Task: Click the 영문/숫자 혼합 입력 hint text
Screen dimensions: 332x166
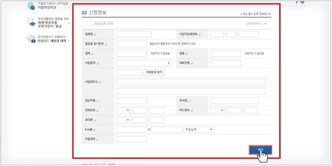Action: pos(172,44)
